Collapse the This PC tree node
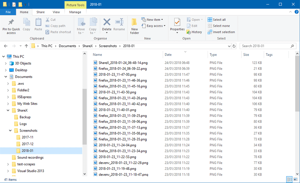This screenshot has height=183, width=300. tap(3, 57)
